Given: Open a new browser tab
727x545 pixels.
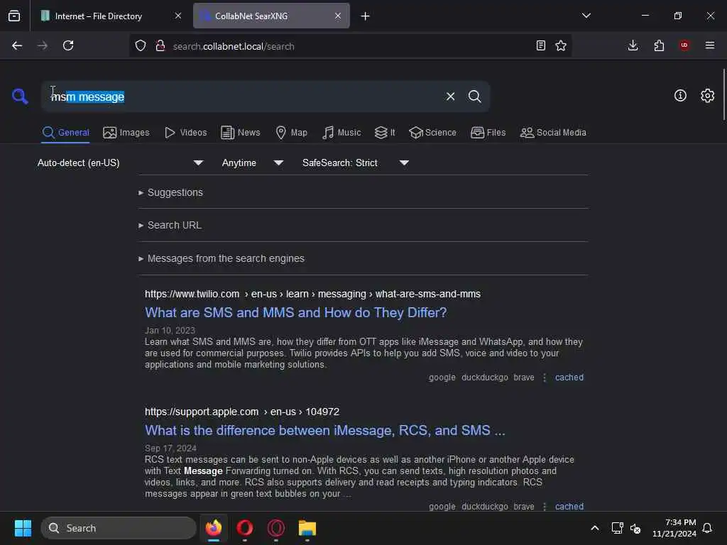Looking at the screenshot, I should click(x=366, y=16).
